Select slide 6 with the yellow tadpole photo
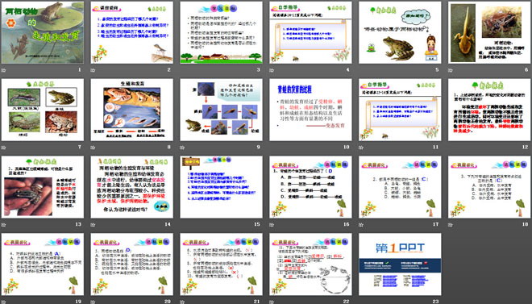 [x=489, y=32]
